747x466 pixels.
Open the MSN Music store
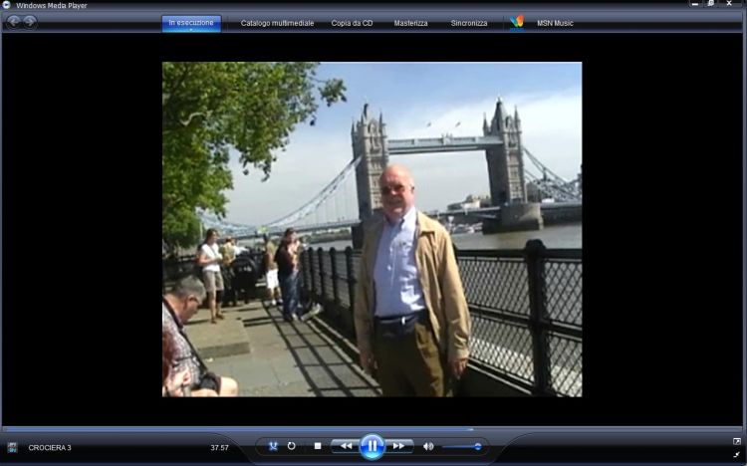(x=556, y=23)
